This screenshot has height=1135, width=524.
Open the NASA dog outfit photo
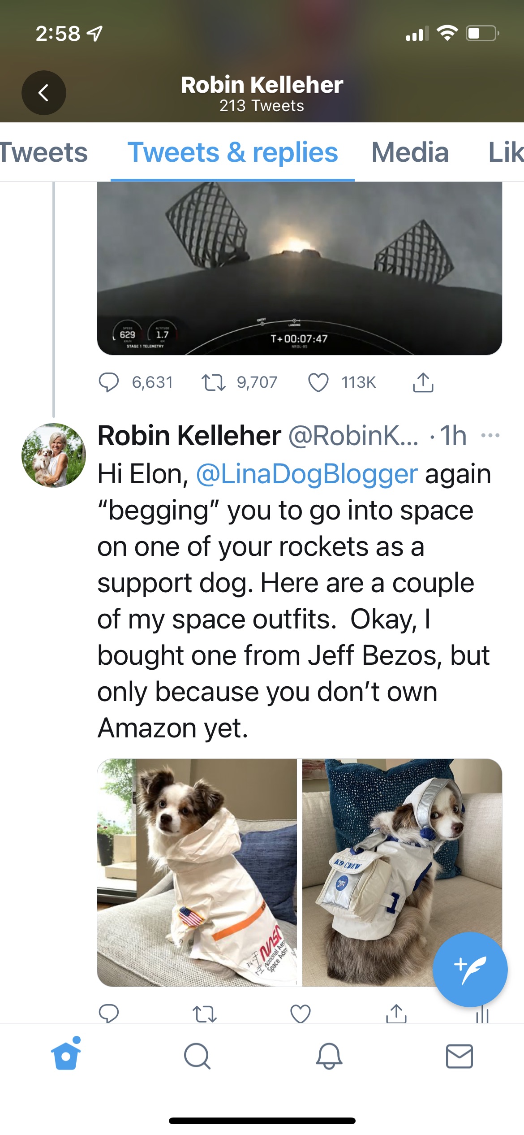tap(197, 872)
